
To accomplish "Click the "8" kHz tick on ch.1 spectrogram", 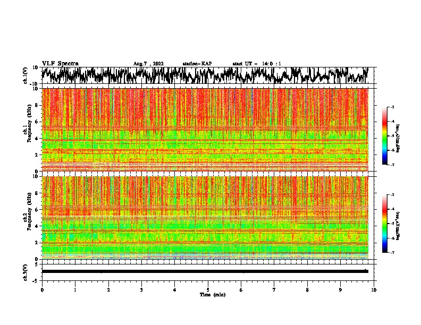I will tap(37, 105).
